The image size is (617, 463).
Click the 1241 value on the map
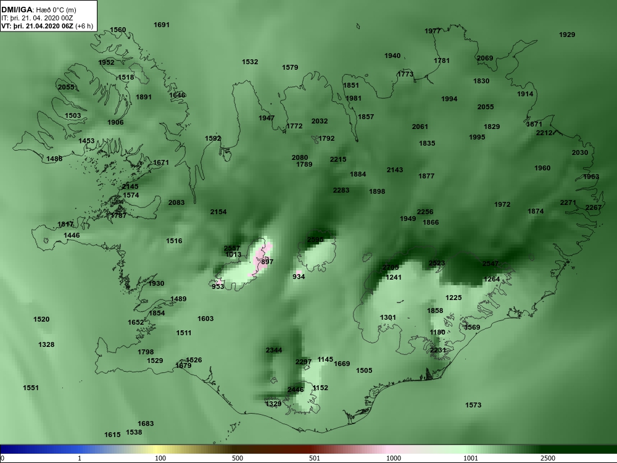point(394,278)
